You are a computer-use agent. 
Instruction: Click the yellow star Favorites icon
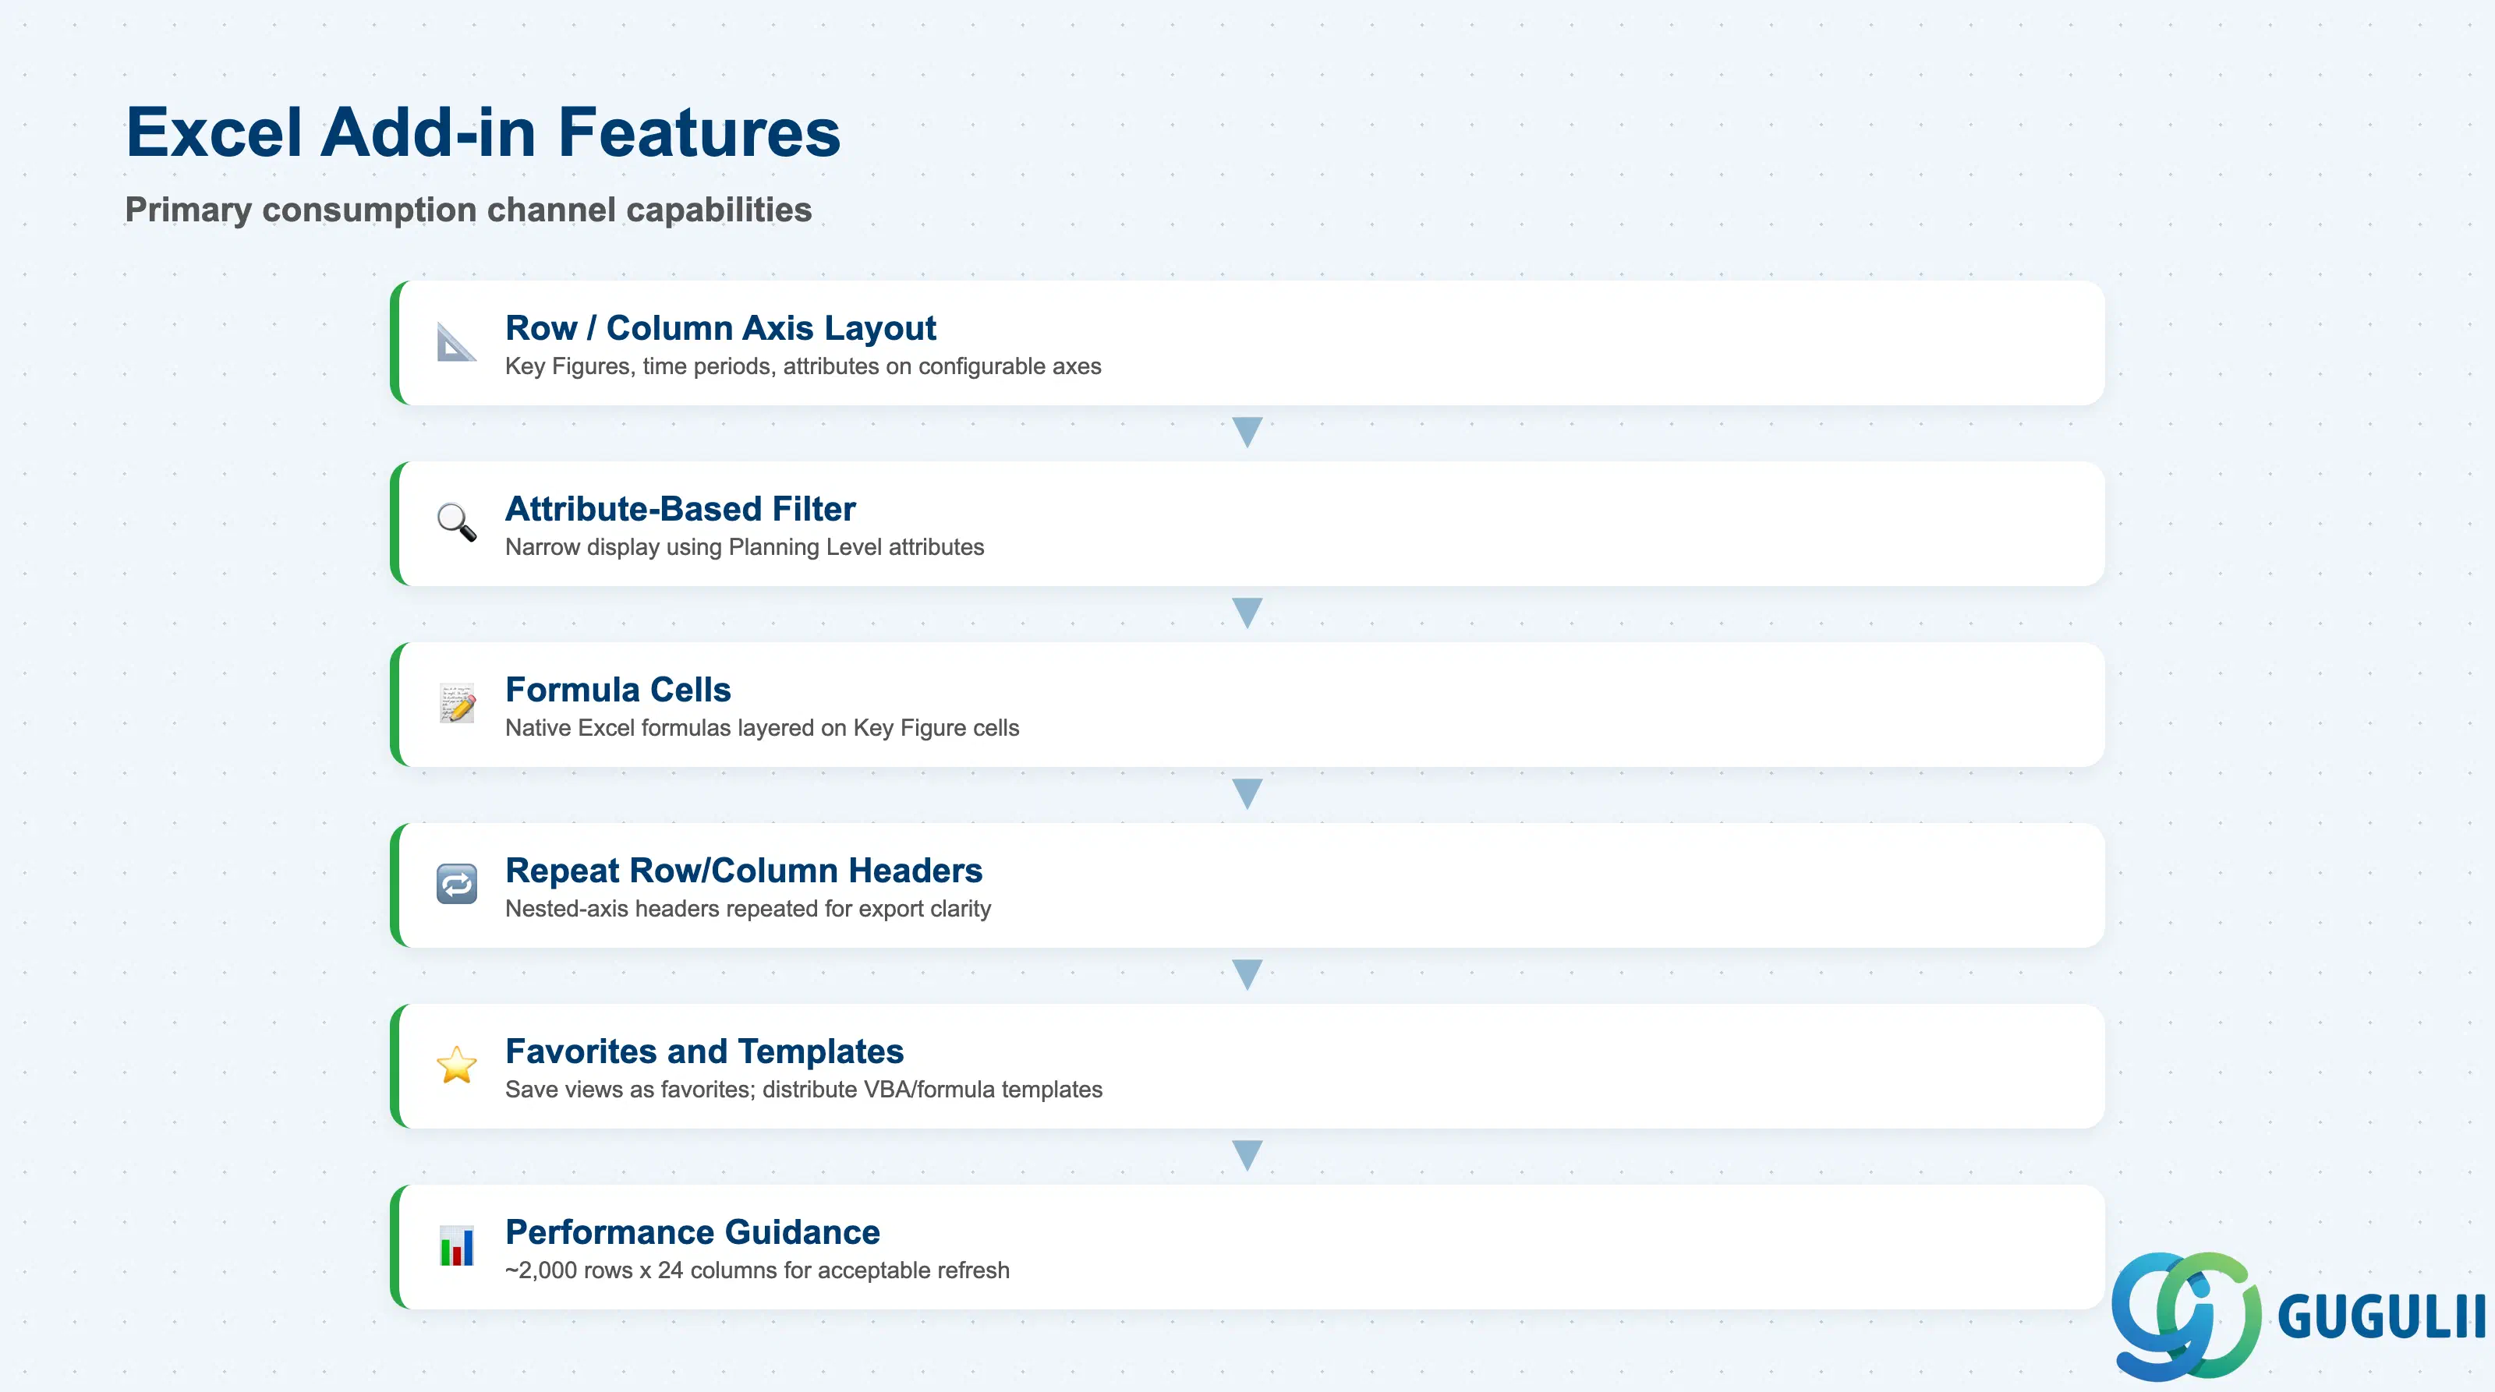pos(456,1065)
